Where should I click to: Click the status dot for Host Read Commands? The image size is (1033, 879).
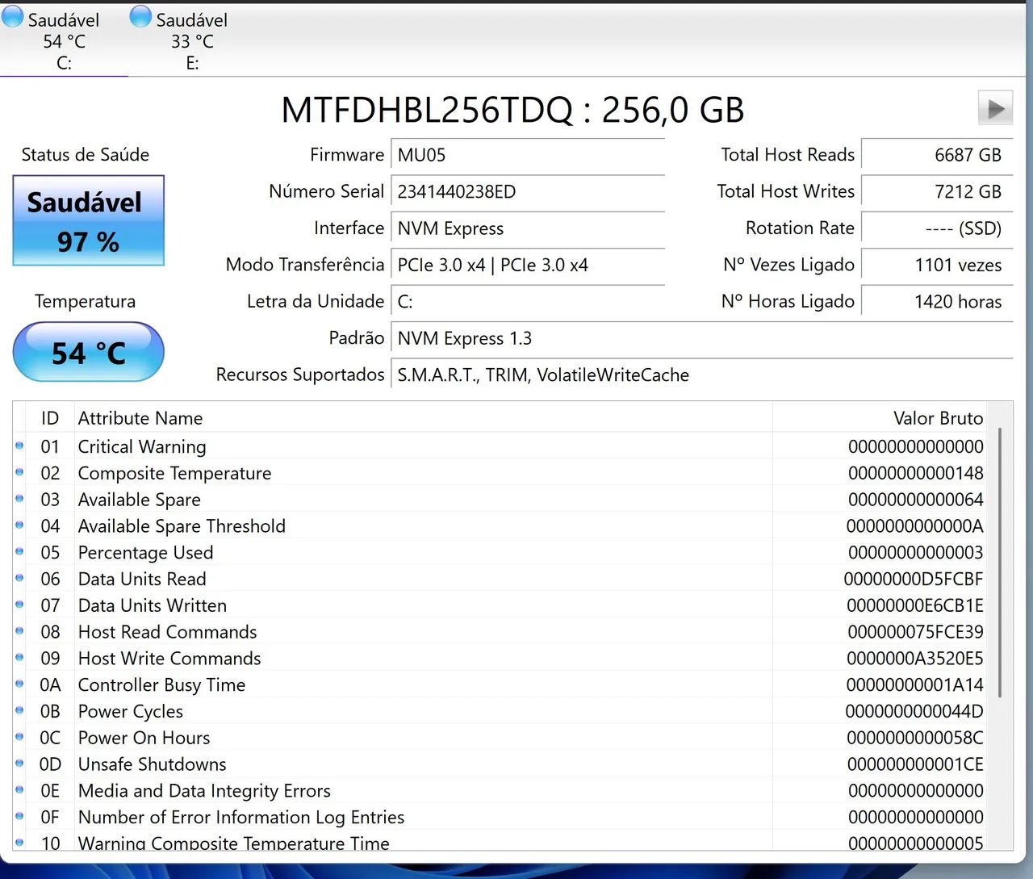pyautogui.click(x=19, y=631)
